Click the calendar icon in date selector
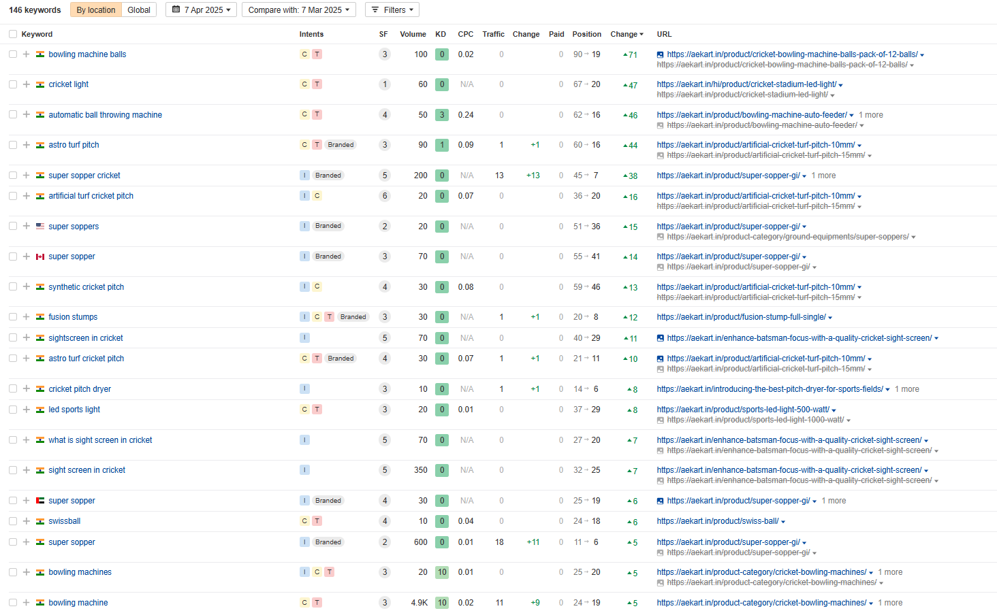This screenshot has height=613, width=997. point(176,10)
